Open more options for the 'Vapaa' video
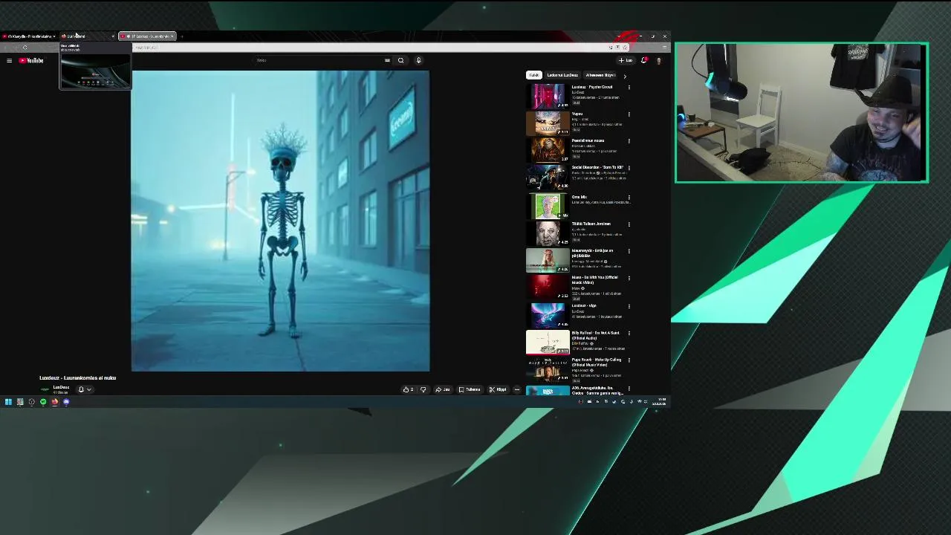 629,114
